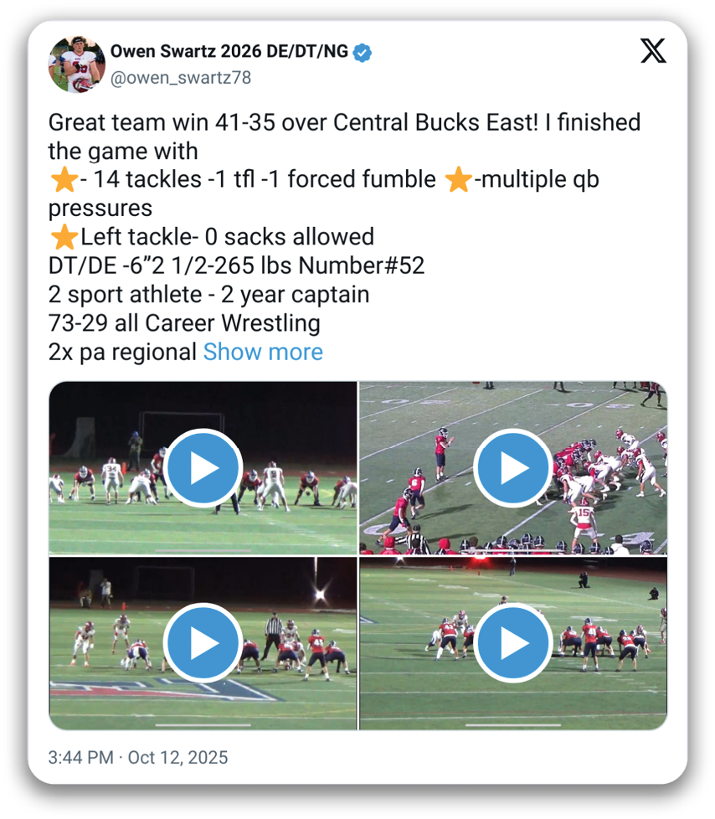Play the bottom-left video clip
The height and width of the screenshot is (819, 715).
(203, 643)
